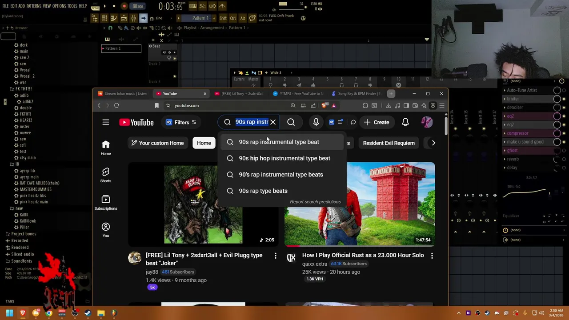569x320 pixels.
Task: Open the browser downloads icon
Action: click(389, 105)
